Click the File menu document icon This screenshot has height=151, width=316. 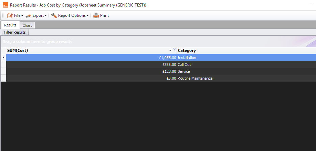(10, 15)
